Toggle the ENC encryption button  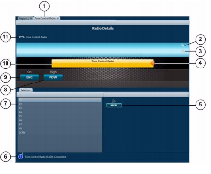[x=29, y=77]
